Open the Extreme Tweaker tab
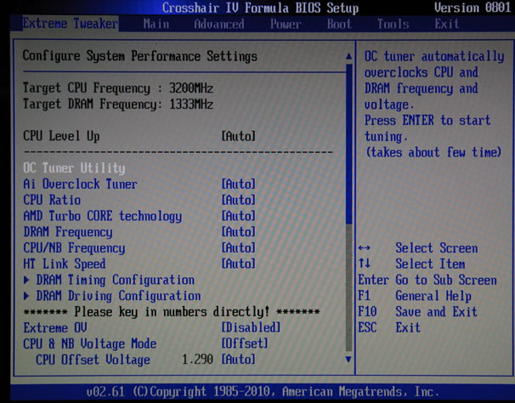Screen dimensions: 515x403 pos(71,24)
